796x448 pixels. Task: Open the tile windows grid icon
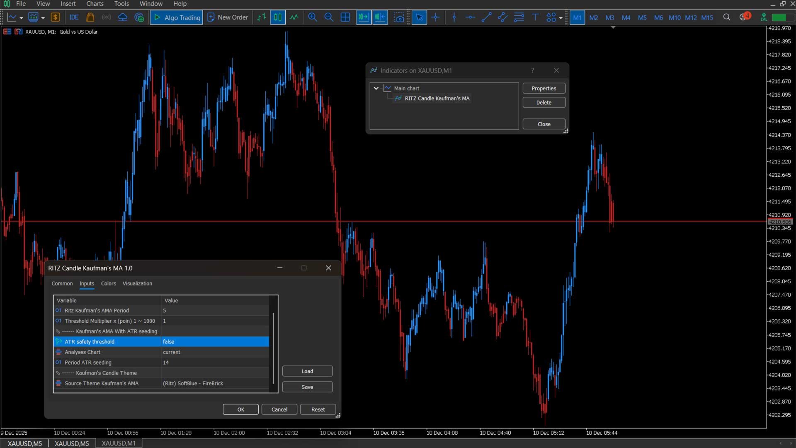[345, 17]
